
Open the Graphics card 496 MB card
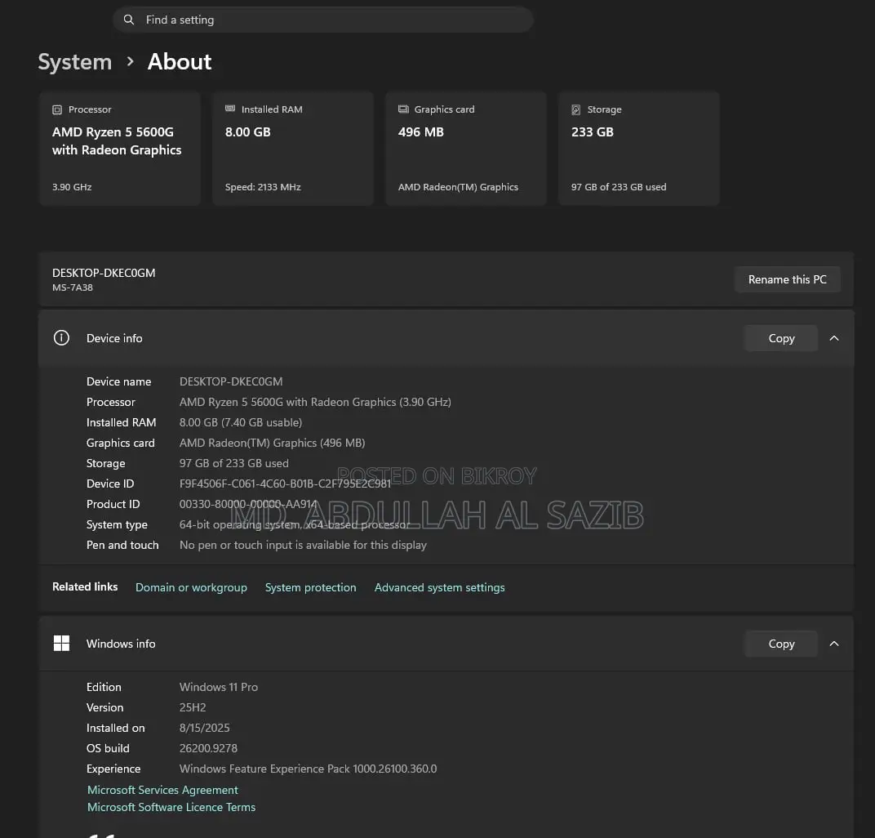[466, 149]
